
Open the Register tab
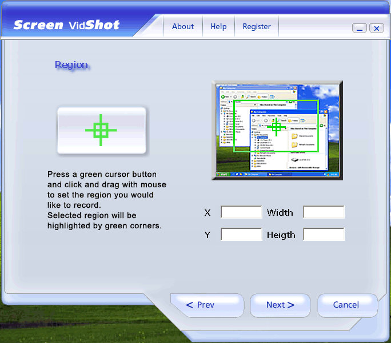click(x=257, y=26)
